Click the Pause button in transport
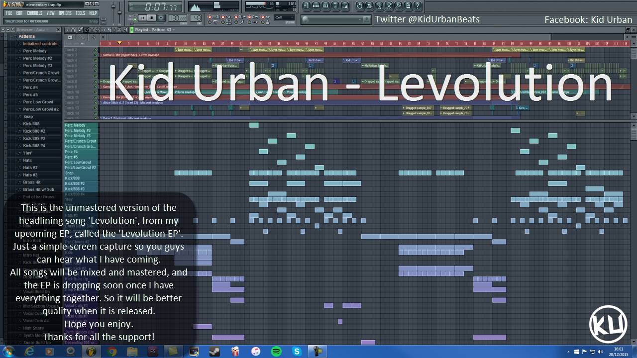Screen dimensions: 637x358 tap(142, 18)
